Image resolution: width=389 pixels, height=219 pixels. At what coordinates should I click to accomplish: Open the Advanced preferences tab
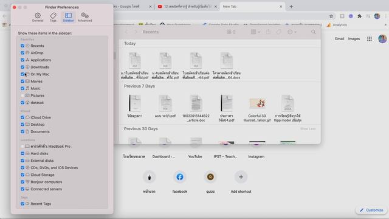[x=85, y=18]
